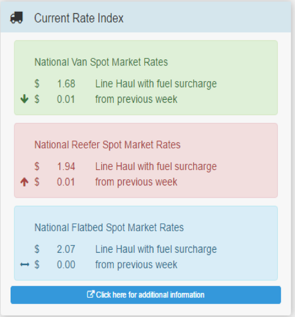The image size is (295, 317).
Task: Click the 2.07 flatbed rate value
Action: [66, 249]
